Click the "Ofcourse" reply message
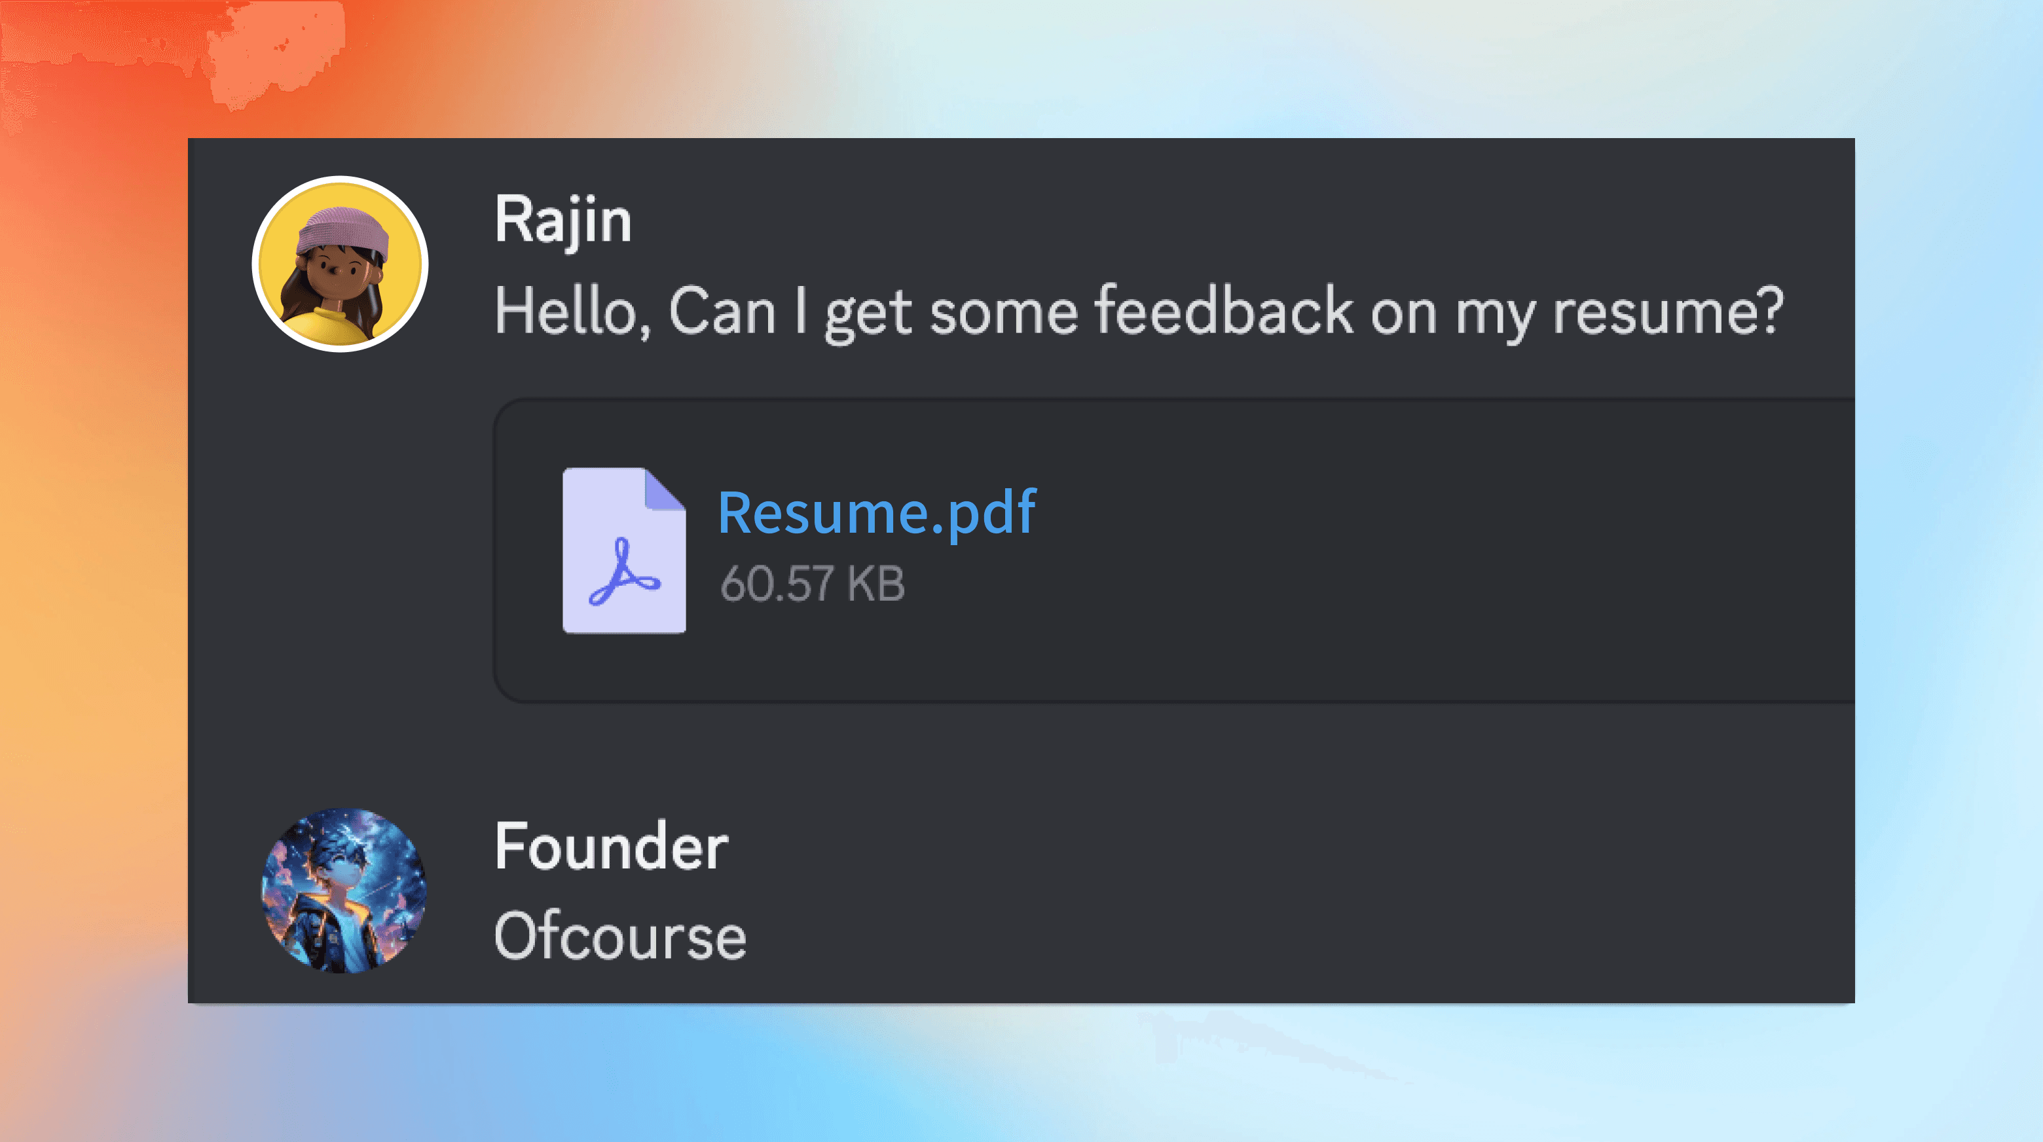Screen dimensions: 2043x1142 click(x=620, y=936)
